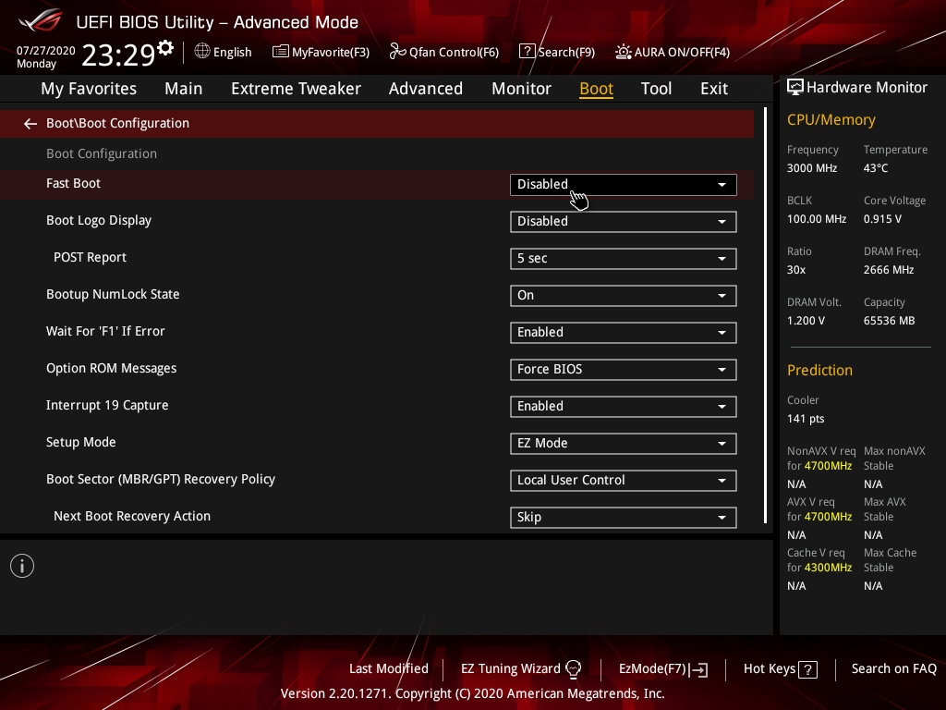
Task: Click Search on FAQ link
Action: click(x=893, y=668)
